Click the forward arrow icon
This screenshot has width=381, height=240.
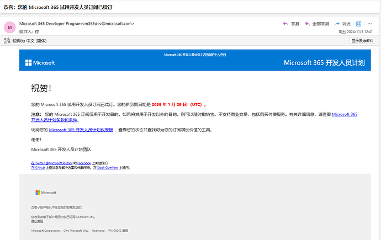pyautogui.click(x=337, y=24)
